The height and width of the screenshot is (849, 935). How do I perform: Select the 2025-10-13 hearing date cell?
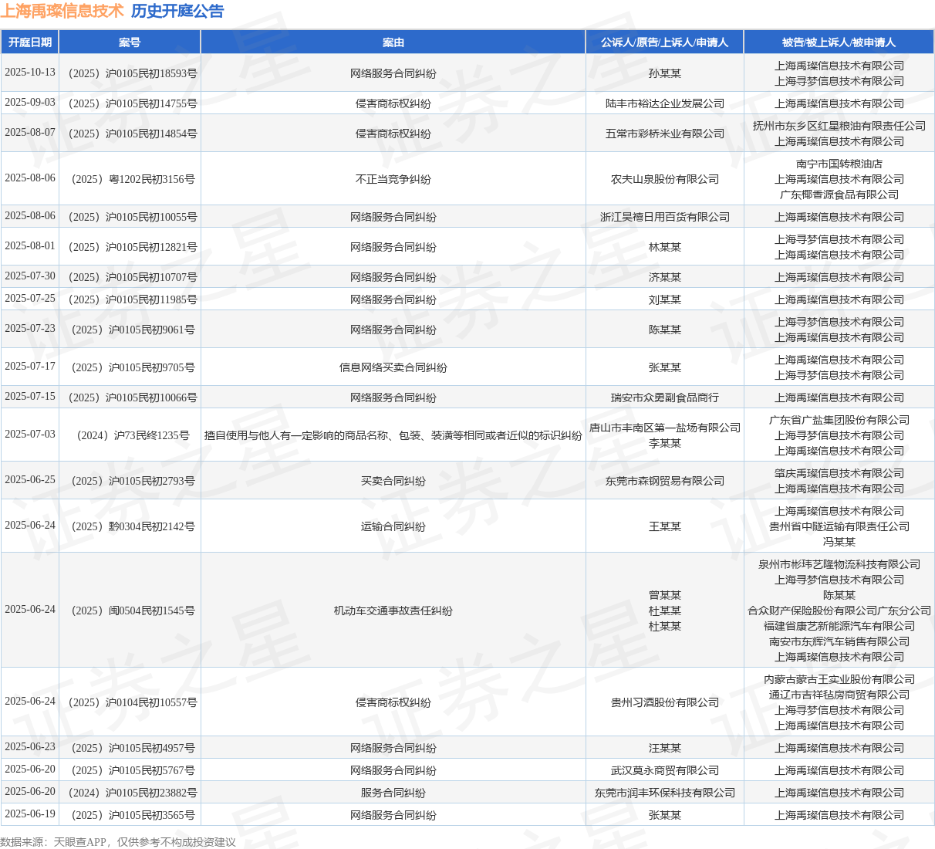(x=30, y=73)
